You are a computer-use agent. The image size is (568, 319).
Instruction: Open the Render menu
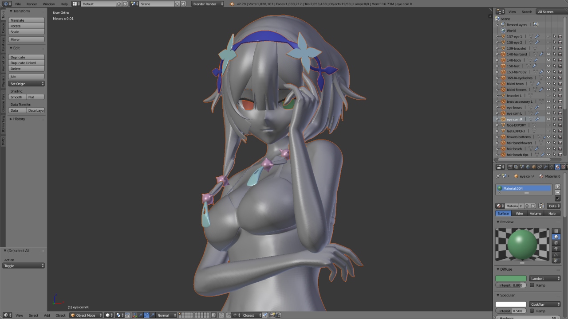click(32, 4)
